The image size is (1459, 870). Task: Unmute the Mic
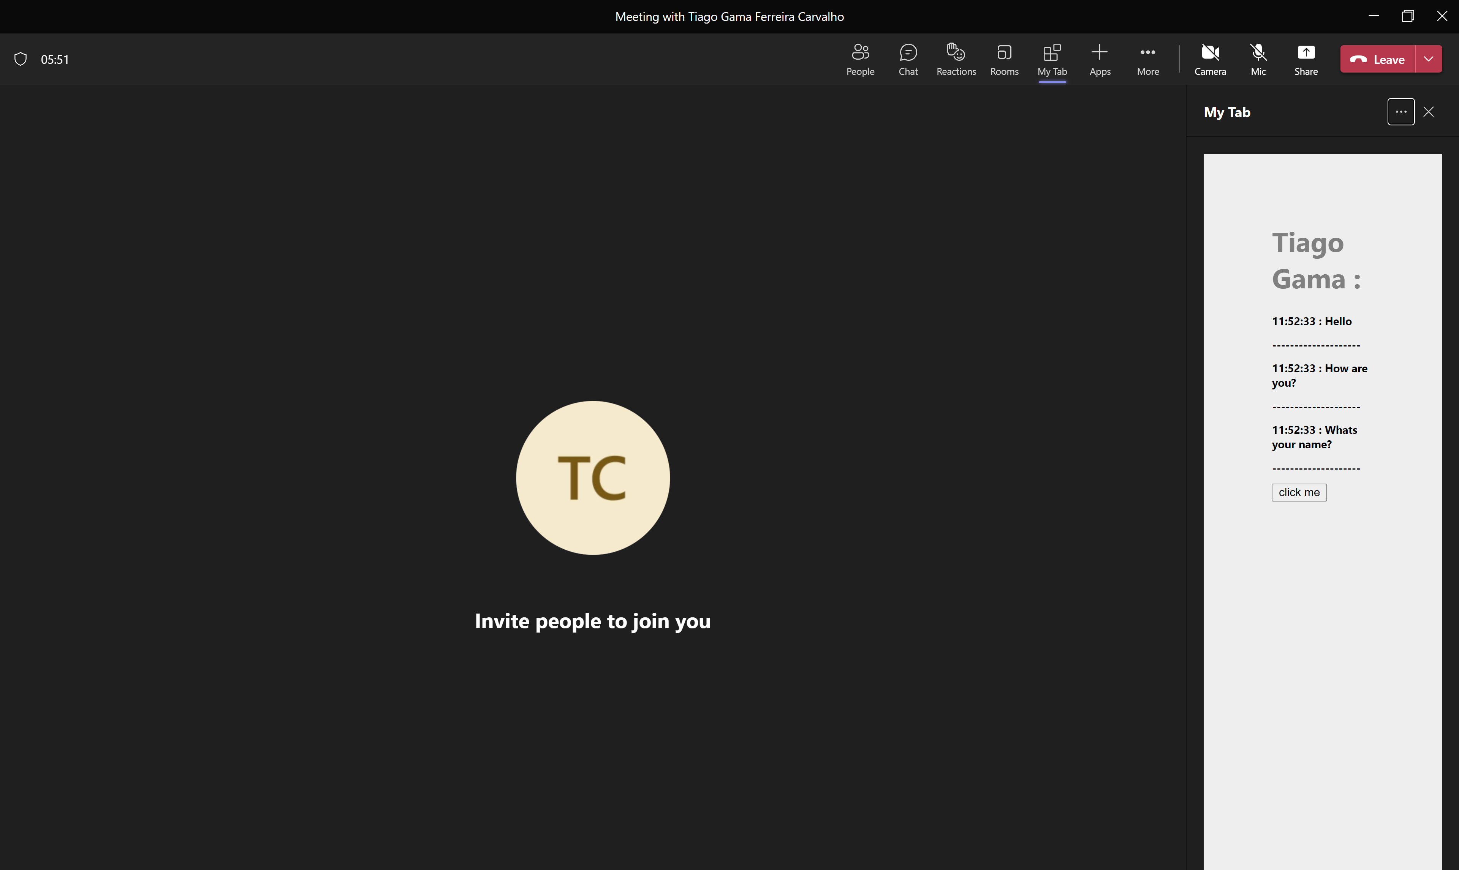(1258, 59)
